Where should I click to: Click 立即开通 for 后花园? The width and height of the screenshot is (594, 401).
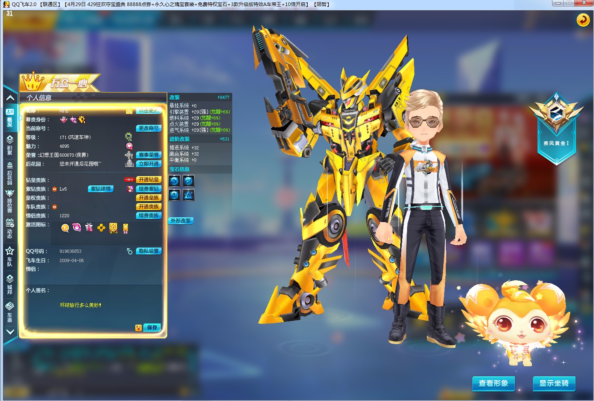coord(149,164)
